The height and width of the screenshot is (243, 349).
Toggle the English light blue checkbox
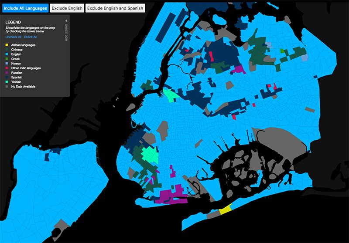tap(7, 54)
